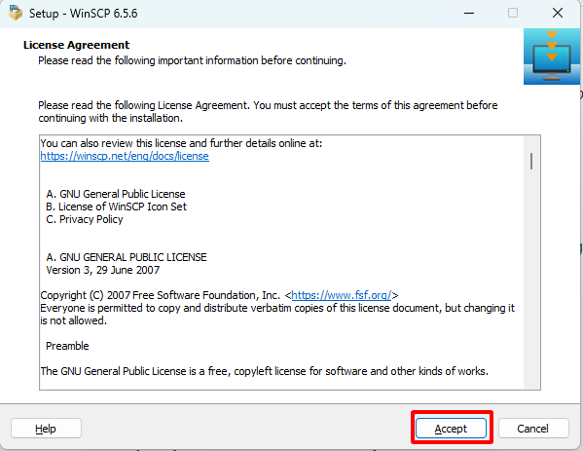Click the 'Setup - WinSCP 6.5.6' title text
Viewport: 583px width, 451px height.
click(x=84, y=14)
